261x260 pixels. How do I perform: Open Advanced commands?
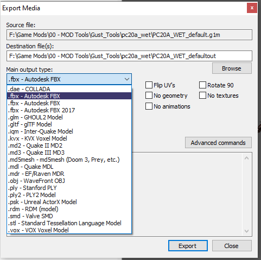(218, 143)
